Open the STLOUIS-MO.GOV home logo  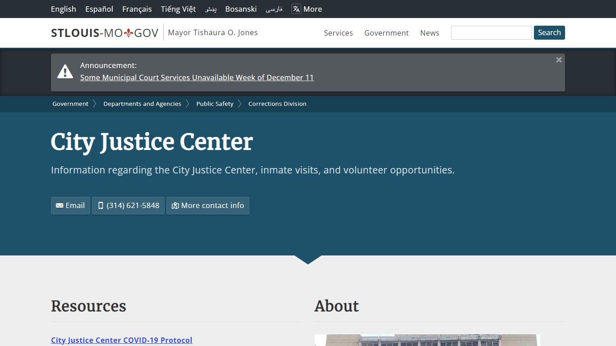[104, 32]
